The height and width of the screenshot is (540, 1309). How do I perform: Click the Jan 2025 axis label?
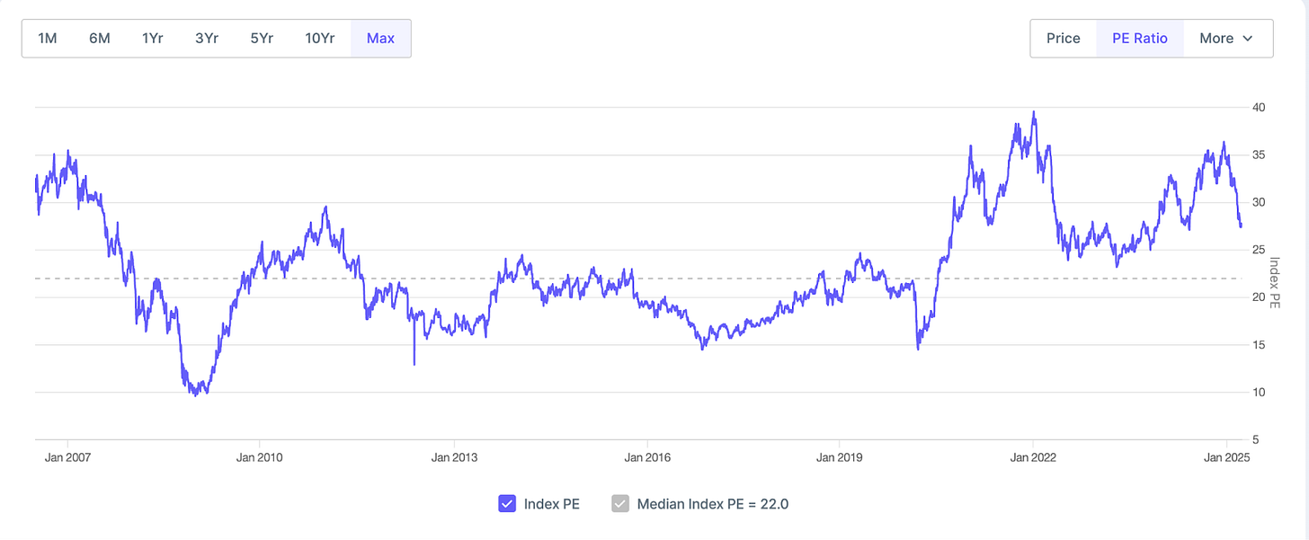tap(1225, 457)
